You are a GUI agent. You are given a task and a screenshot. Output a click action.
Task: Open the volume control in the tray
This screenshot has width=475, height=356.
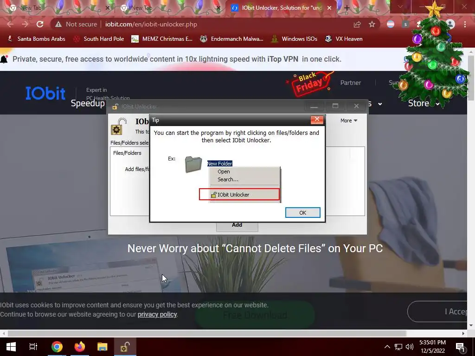pos(410,347)
